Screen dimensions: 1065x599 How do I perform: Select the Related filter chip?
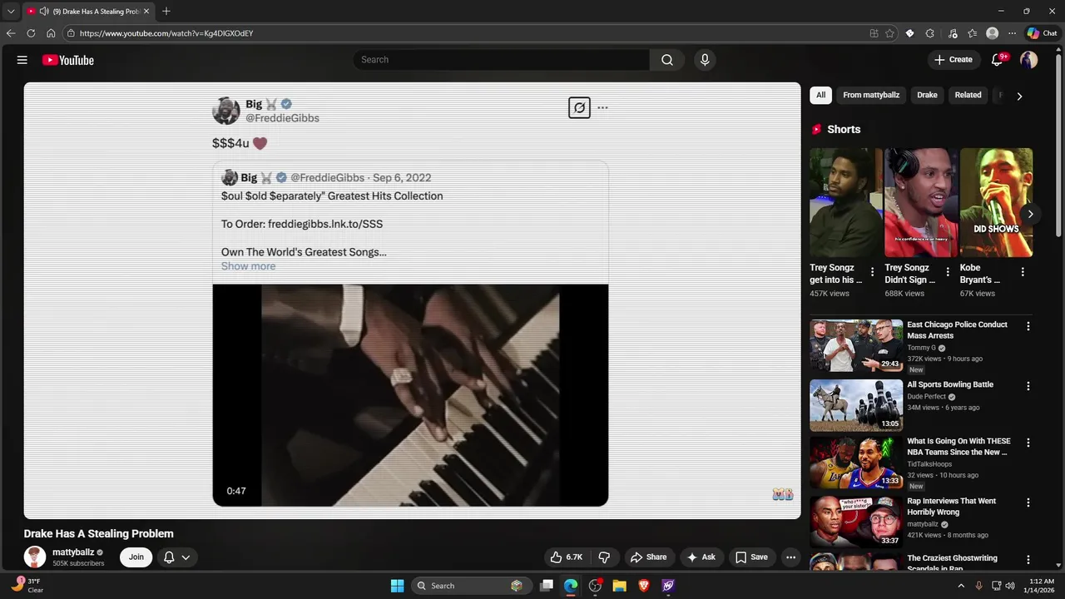pyautogui.click(x=968, y=95)
